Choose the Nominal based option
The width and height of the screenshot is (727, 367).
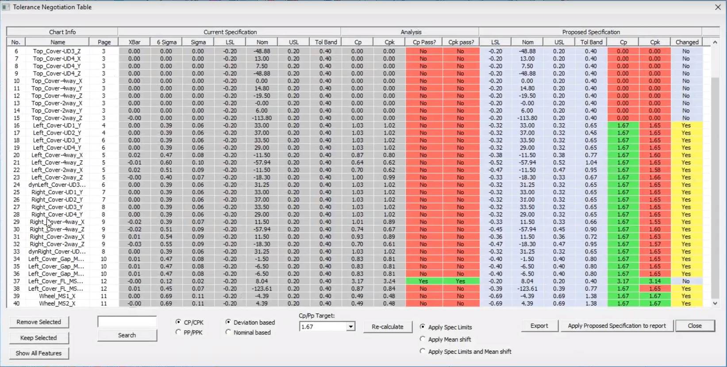[228, 332]
